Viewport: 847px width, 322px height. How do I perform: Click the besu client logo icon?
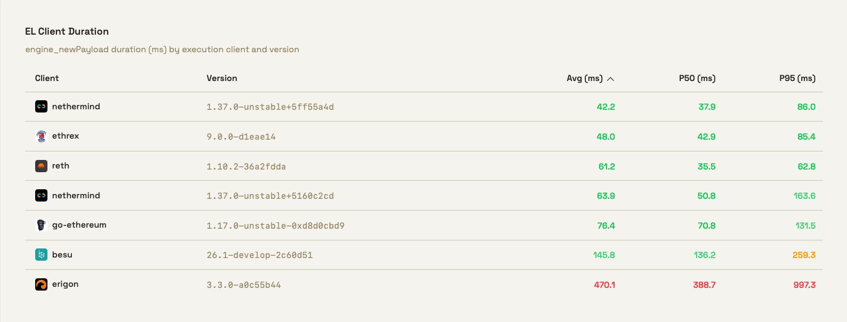pos(41,255)
